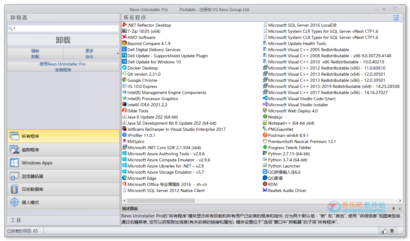
Task: Select the Node.js icon
Action: coord(265,117)
